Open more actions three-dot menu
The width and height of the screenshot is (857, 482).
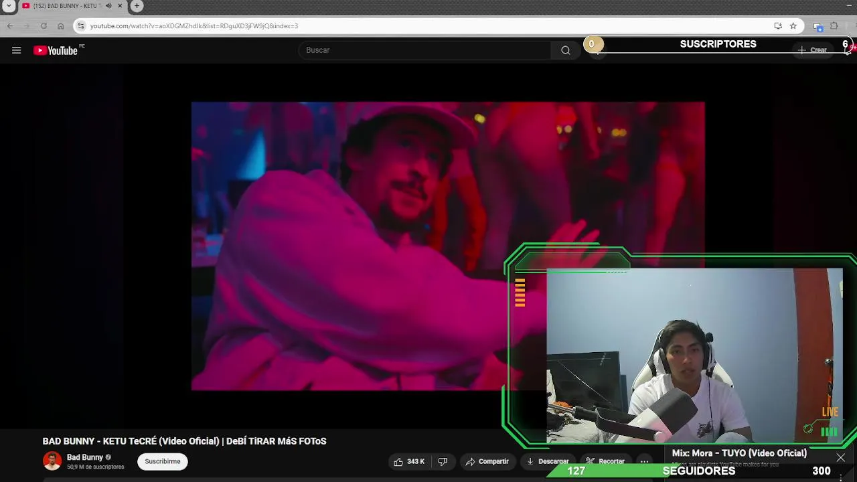[x=644, y=461]
